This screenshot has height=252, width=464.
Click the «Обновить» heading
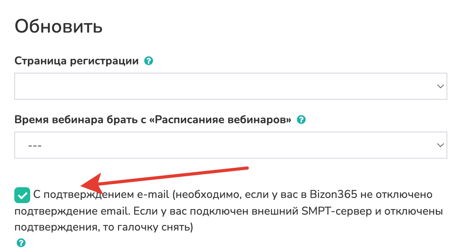tap(58, 27)
